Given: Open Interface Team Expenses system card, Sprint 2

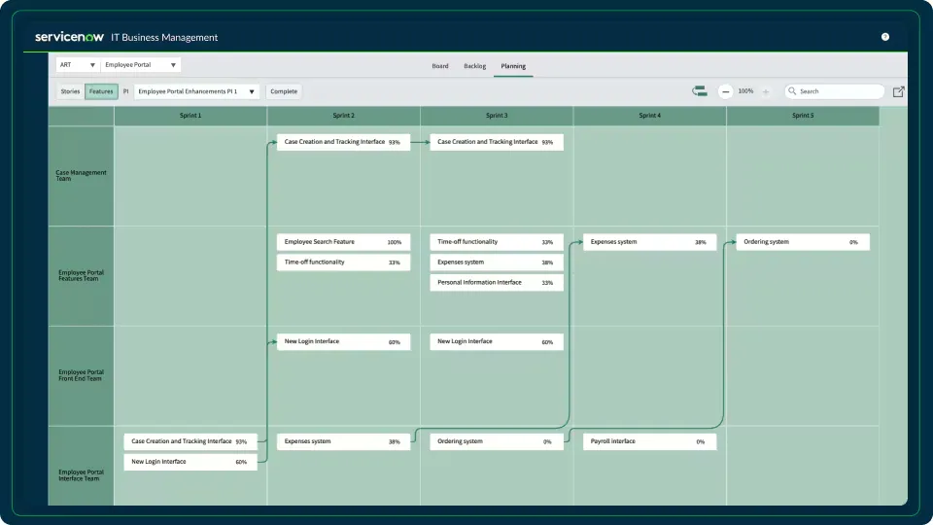Looking at the screenshot, I should coord(343,441).
